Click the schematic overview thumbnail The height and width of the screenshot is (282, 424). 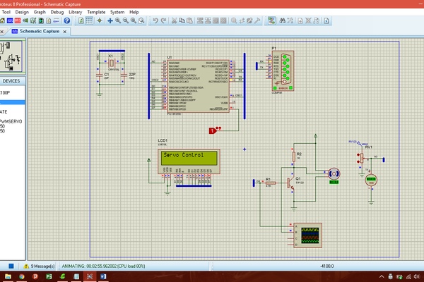pos(12,55)
